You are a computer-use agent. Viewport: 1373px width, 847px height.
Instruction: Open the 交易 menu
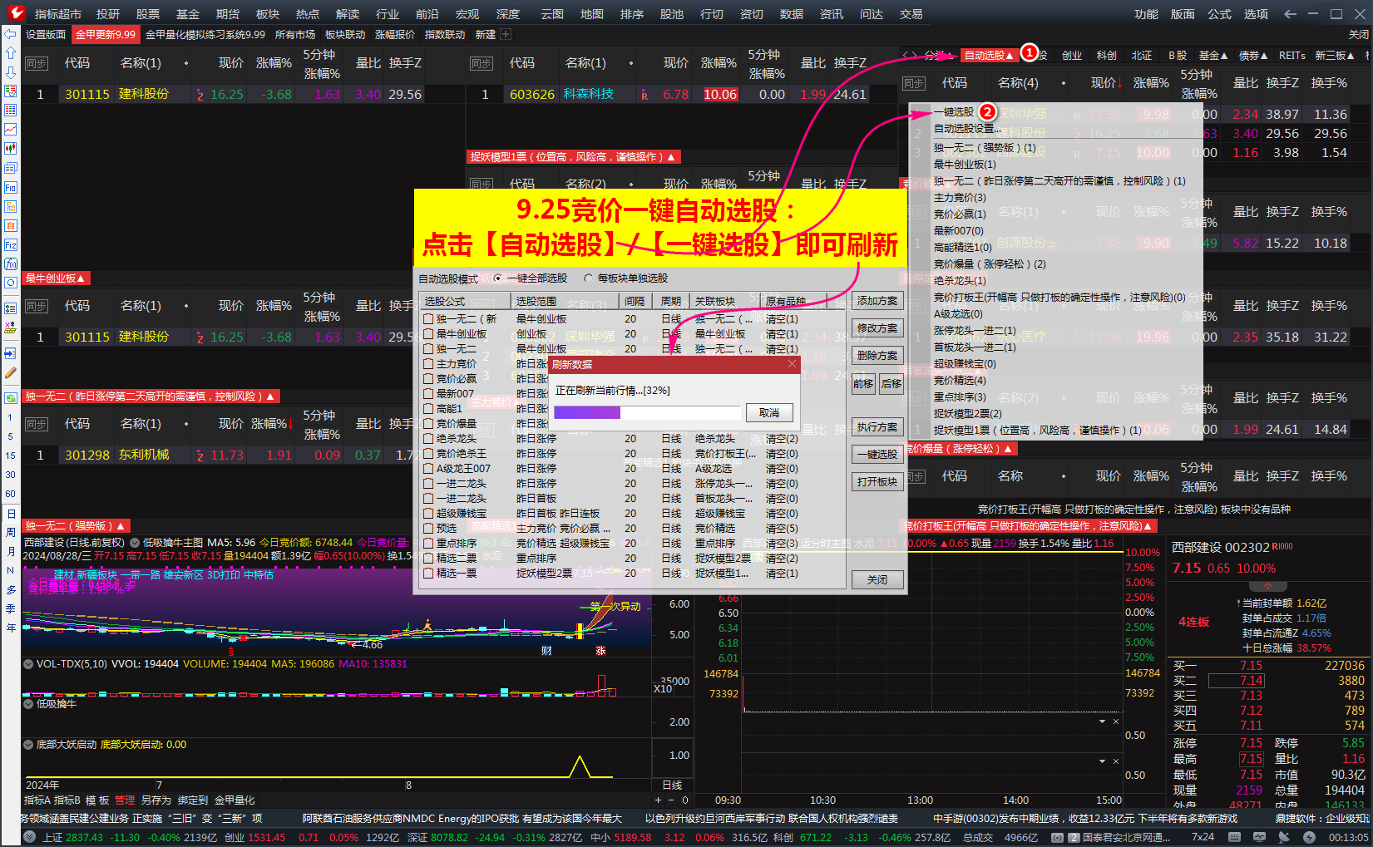(910, 13)
